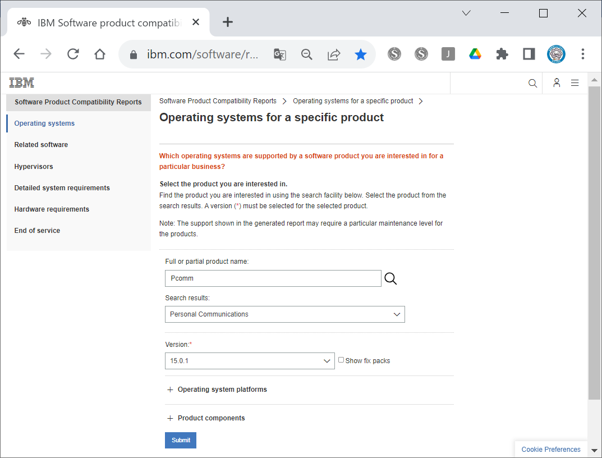Viewport: 602px width, 458px height.
Task: Click Operating systems for a specific product breadcrumb
Action: (x=353, y=101)
